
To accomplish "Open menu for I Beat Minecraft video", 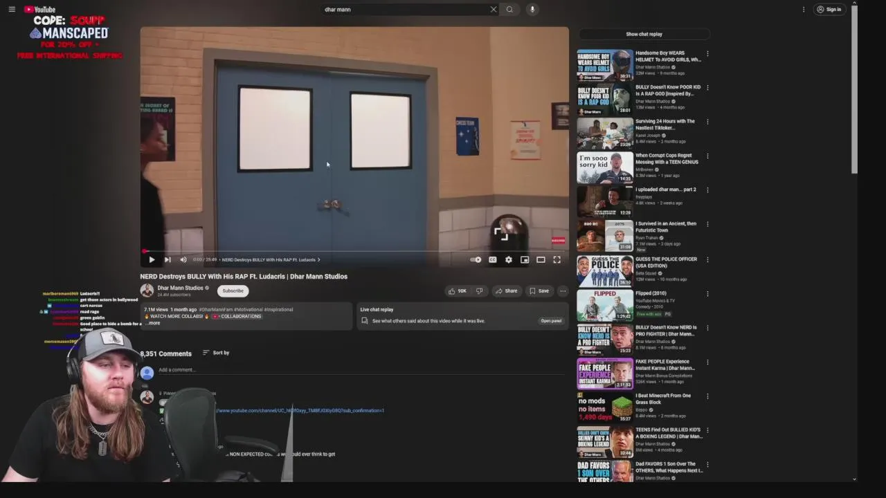I will click(x=707, y=396).
